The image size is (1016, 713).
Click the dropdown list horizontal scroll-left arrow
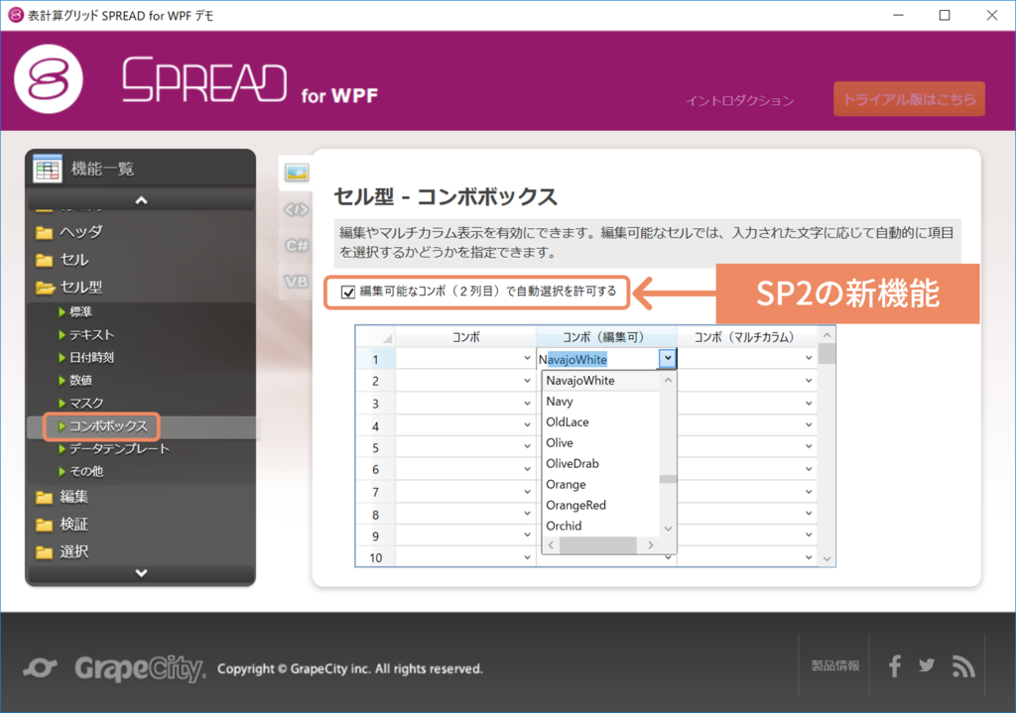coord(551,545)
